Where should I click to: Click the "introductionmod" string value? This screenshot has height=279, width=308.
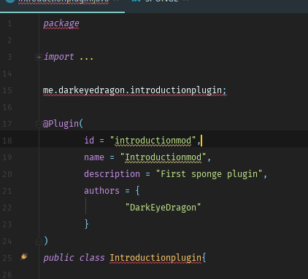point(153,141)
